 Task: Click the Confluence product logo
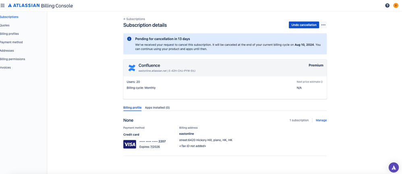tap(132, 68)
